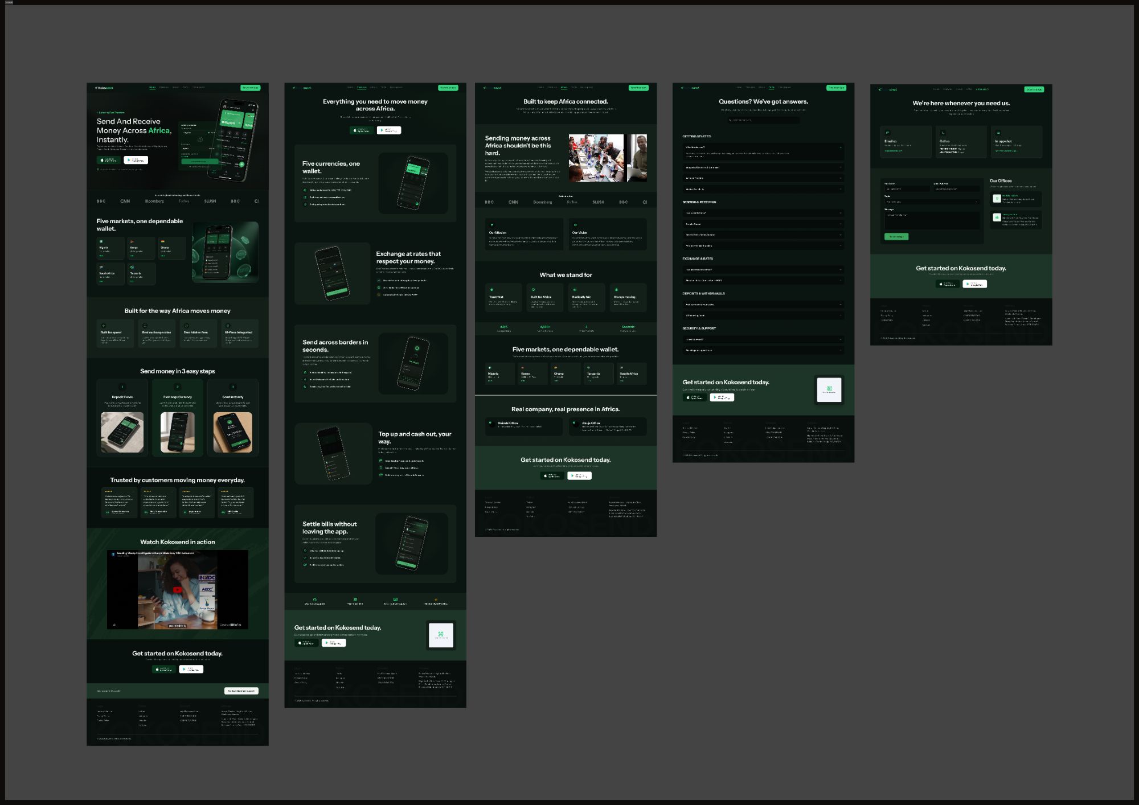The image size is (1139, 805).
Task: Open the Topic dropdown in the contact form
Action: point(932,202)
